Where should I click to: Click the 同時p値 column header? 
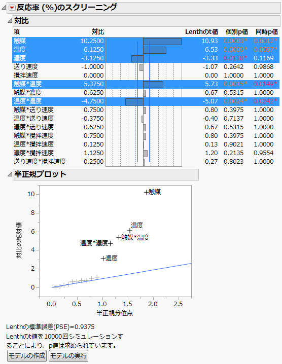266,32
